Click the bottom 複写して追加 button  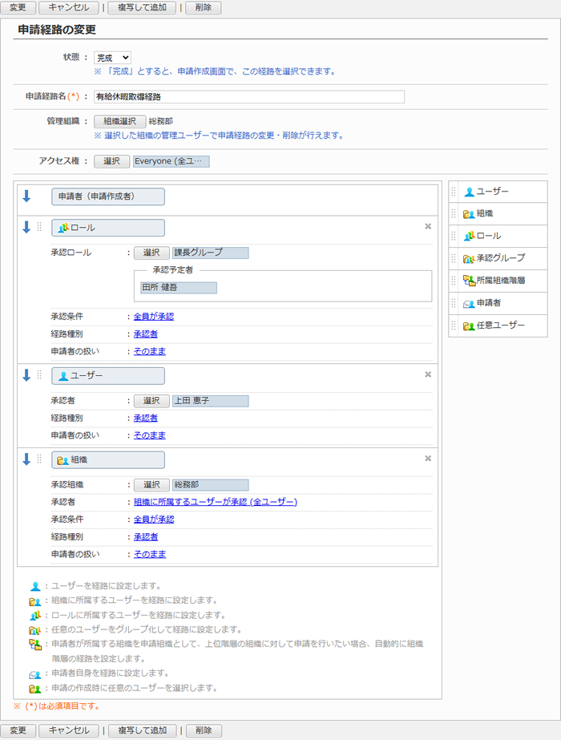click(x=142, y=730)
